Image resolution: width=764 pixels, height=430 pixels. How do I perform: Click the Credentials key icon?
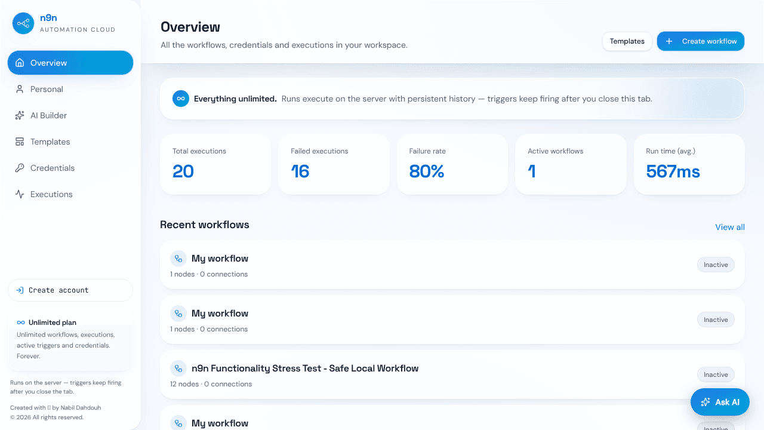pos(20,168)
